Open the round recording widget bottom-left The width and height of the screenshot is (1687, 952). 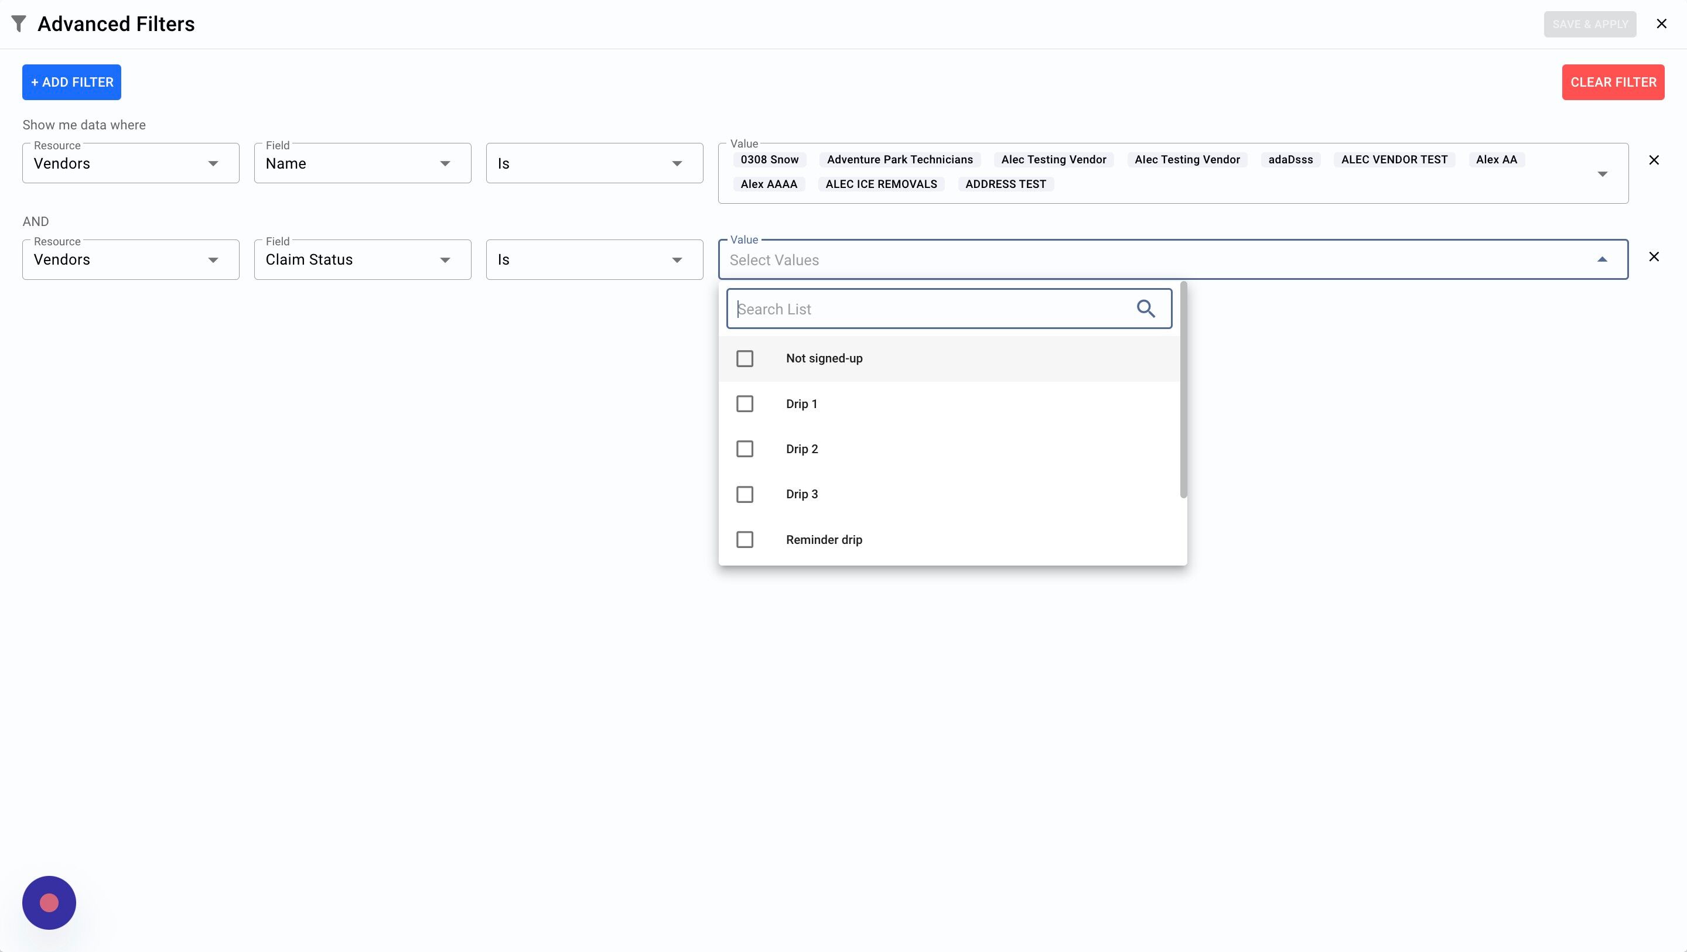click(x=49, y=902)
